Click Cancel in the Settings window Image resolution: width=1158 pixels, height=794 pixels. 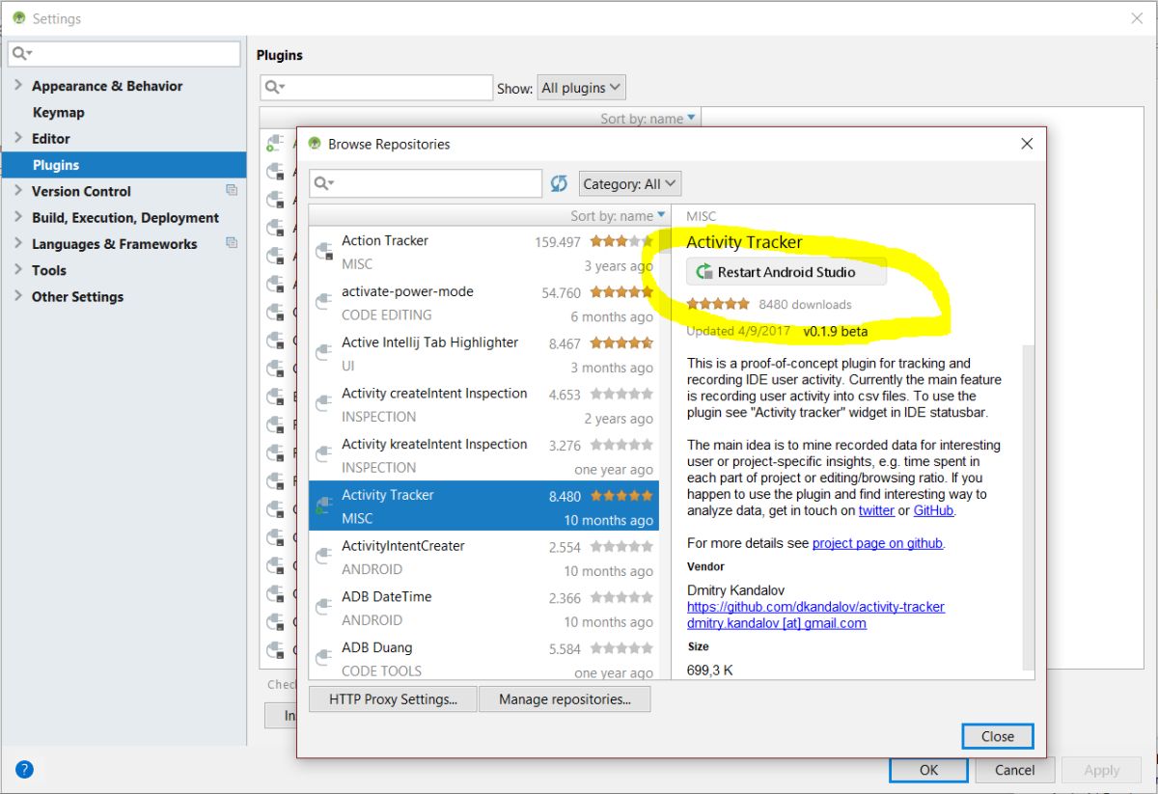1014,770
